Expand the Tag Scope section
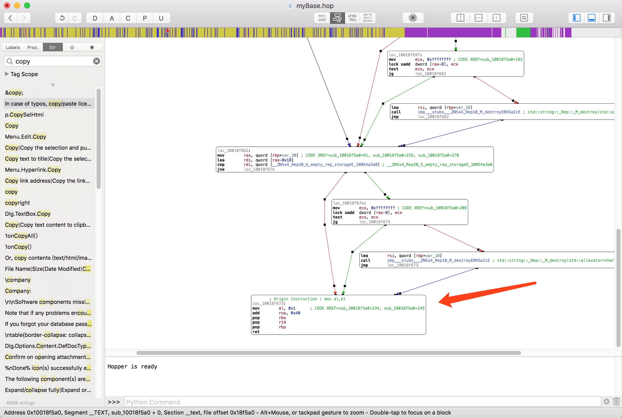Screen dimensions: 622x418 click(x=7, y=74)
